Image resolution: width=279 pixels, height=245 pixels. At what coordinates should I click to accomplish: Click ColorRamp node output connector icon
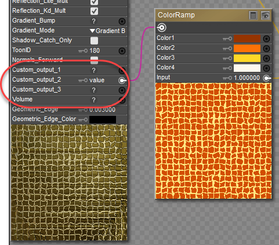pos(162,28)
